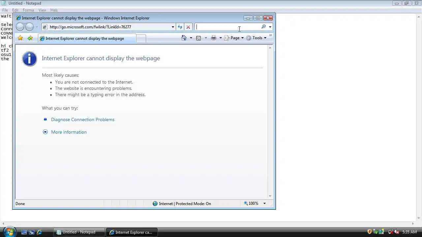The width and height of the screenshot is (422, 237).
Task: Open the File menu in Notepad
Action: click(5, 10)
